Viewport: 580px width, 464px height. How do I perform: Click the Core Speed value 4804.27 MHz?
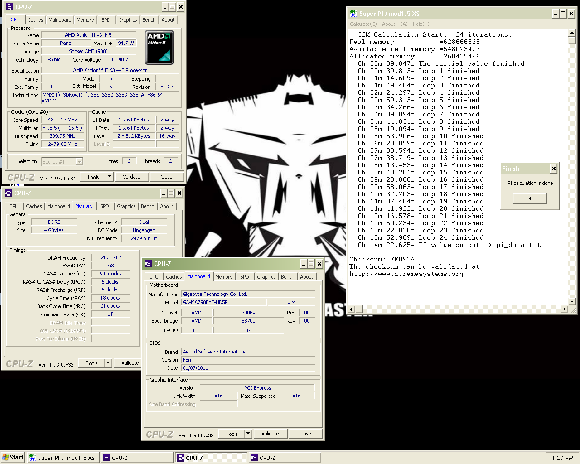pyautogui.click(x=63, y=120)
